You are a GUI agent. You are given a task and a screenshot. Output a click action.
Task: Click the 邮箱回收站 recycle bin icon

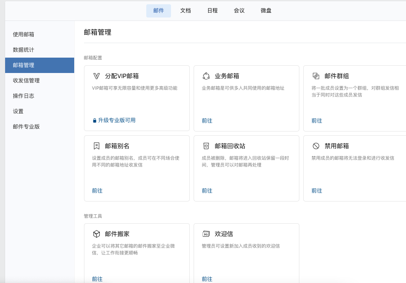click(206, 146)
